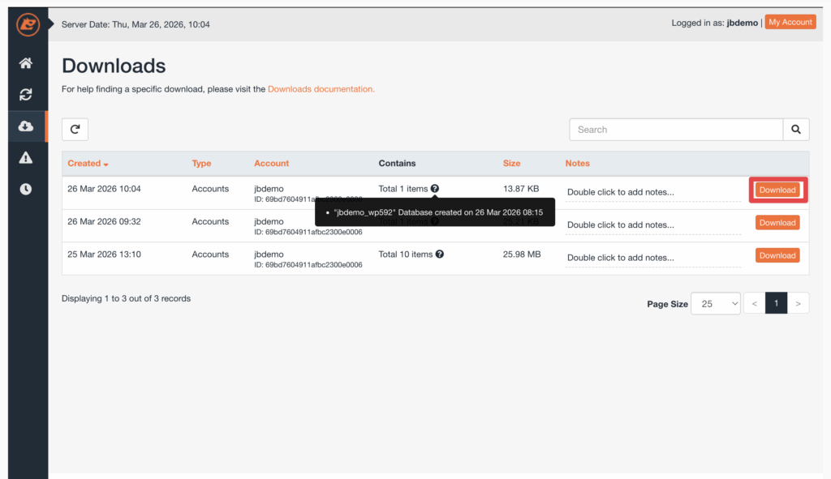Sort table by Size column header
This screenshot has height=479, width=831.
point(511,164)
